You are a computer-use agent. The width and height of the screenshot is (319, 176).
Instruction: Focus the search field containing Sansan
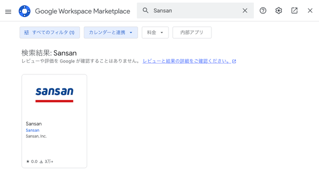click(x=195, y=10)
